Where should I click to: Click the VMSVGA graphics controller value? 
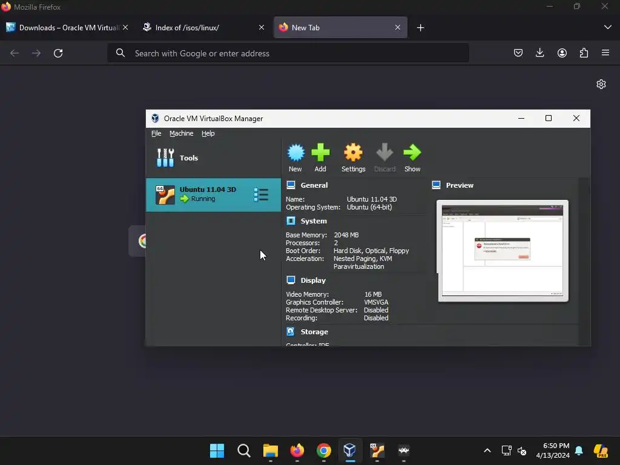[x=376, y=302]
